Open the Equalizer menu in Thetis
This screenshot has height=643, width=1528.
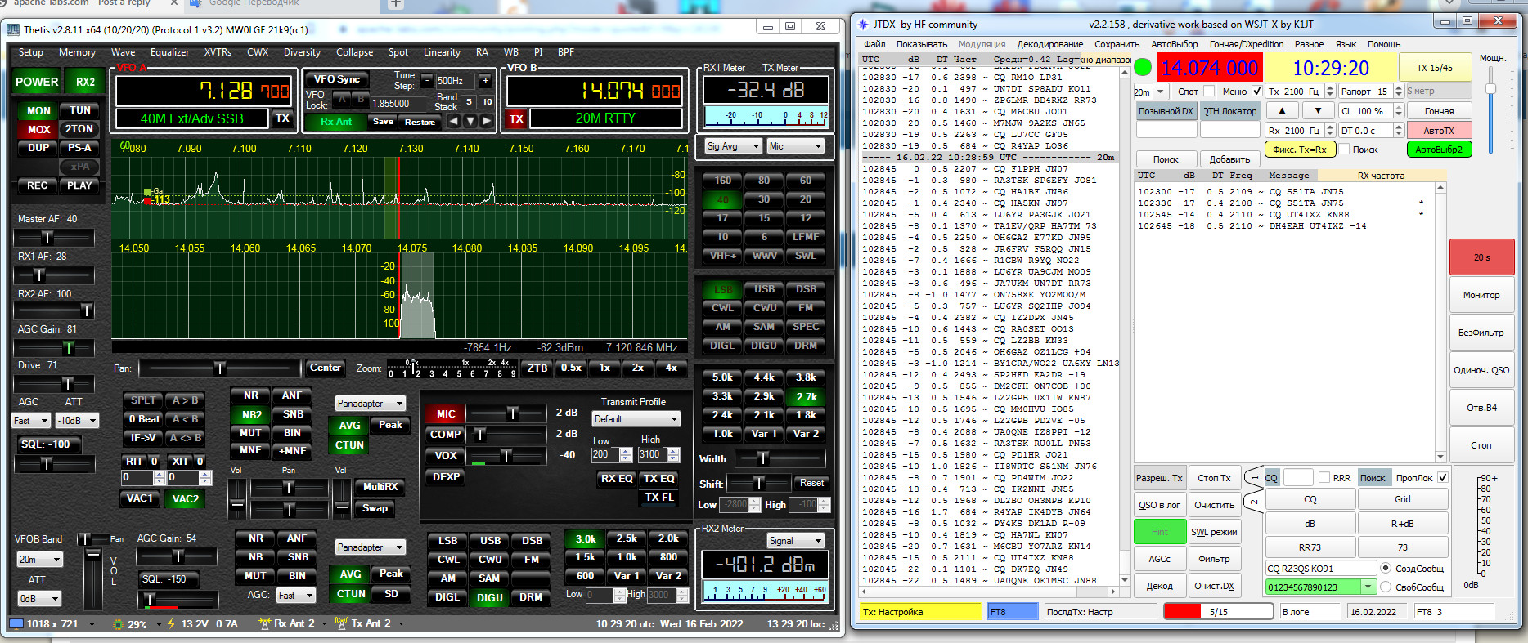[169, 52]
